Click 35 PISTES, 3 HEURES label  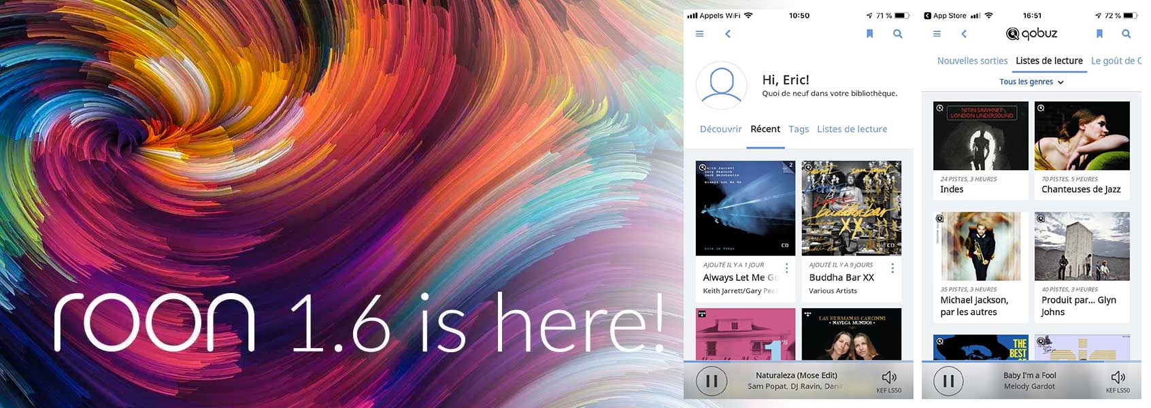(x=969, y=290)
